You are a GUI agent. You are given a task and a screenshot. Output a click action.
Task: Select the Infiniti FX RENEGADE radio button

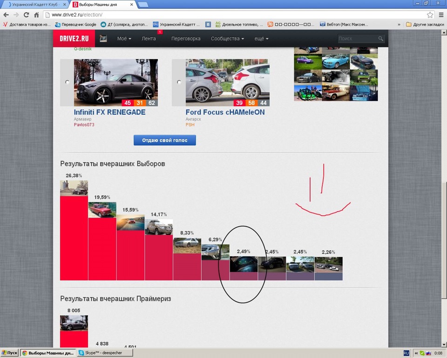click(x=67, y=82)
